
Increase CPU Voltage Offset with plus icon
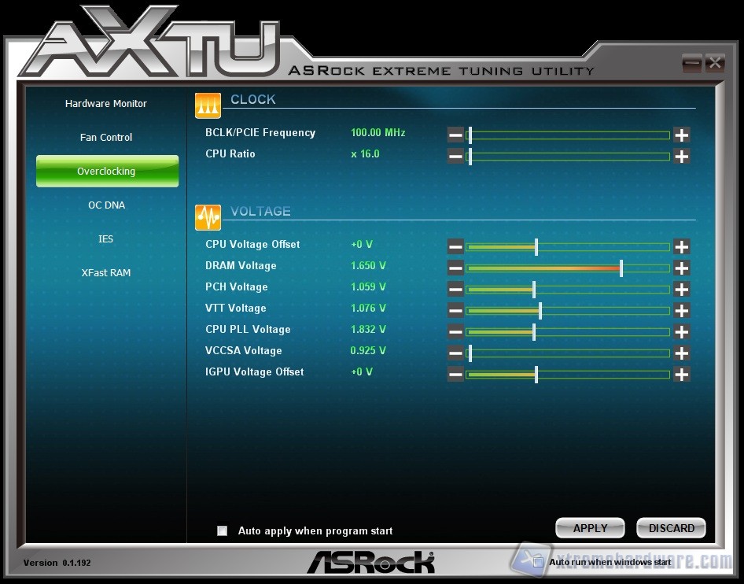pyautogui.click(x=681, y=246)
